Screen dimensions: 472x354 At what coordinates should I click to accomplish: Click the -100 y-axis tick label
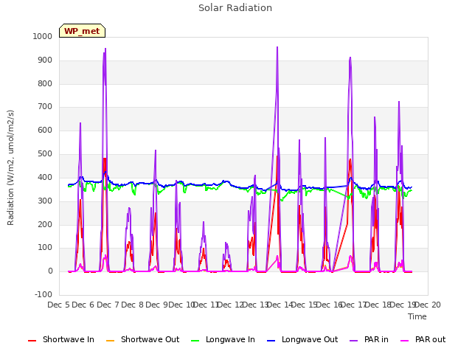click(44, 294)
